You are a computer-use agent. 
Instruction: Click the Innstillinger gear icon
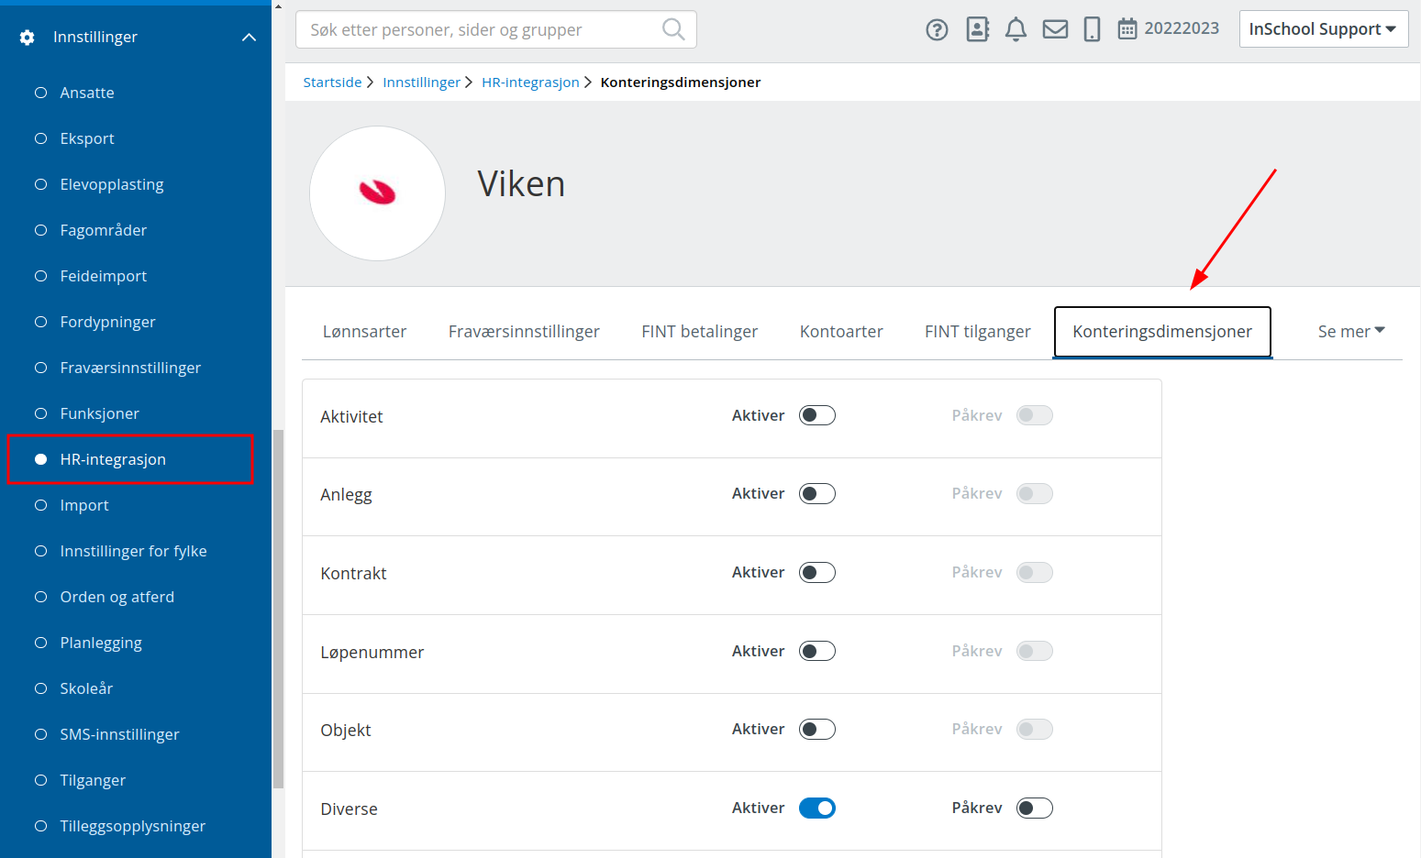(x=28, y=38)
